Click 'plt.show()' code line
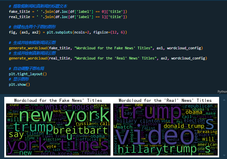Image resolution: width=227 pixels, height=159 pixels. point(19,84)
